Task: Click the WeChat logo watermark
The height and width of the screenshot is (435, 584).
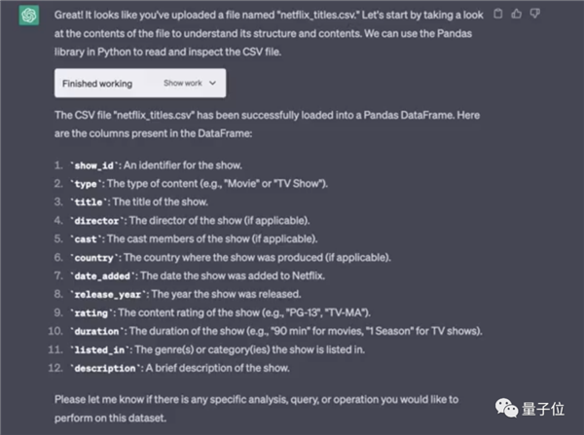Action: pos(506,408)
